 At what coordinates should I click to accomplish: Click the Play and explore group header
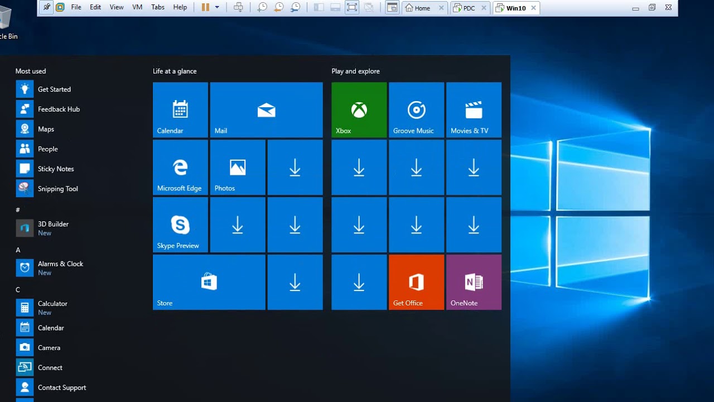[x=355, y=71]
